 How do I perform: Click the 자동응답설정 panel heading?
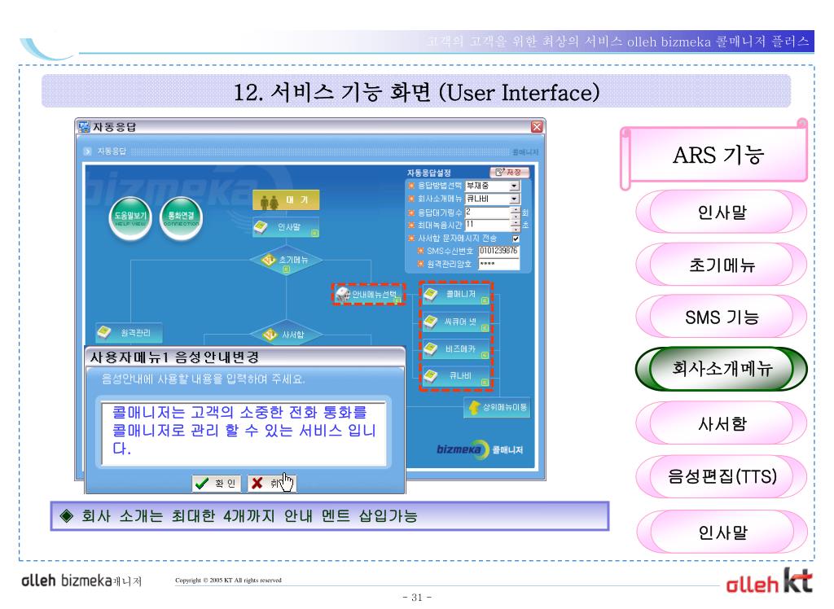tap(428, 173)
